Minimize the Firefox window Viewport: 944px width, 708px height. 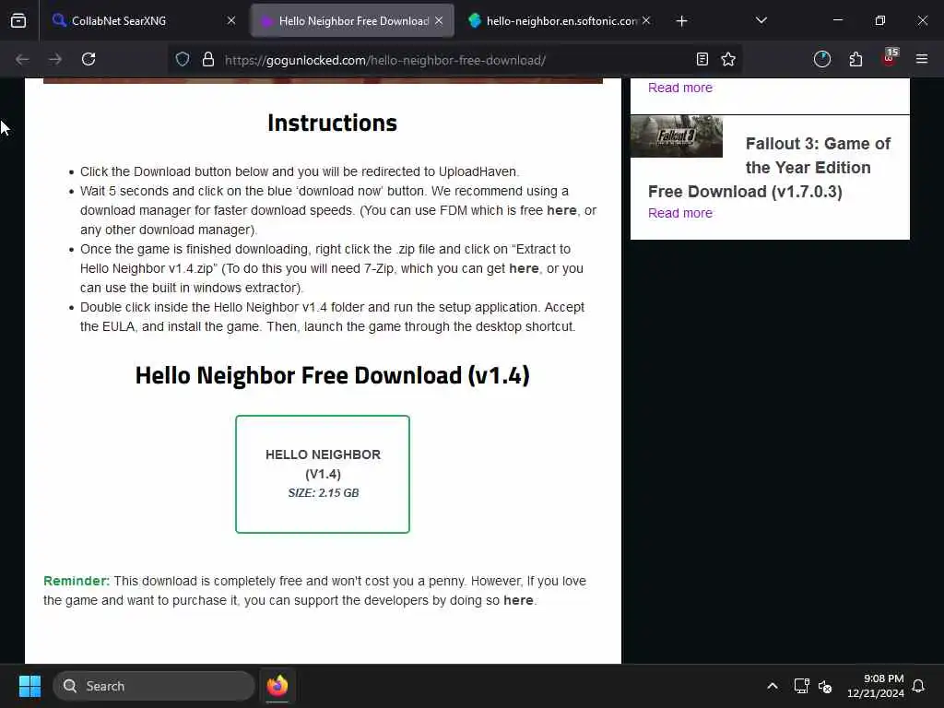pyautogui.click(x=837, y=20)
